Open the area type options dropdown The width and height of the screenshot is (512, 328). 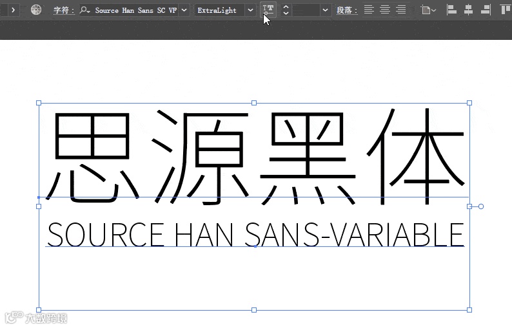coord(428,10)
